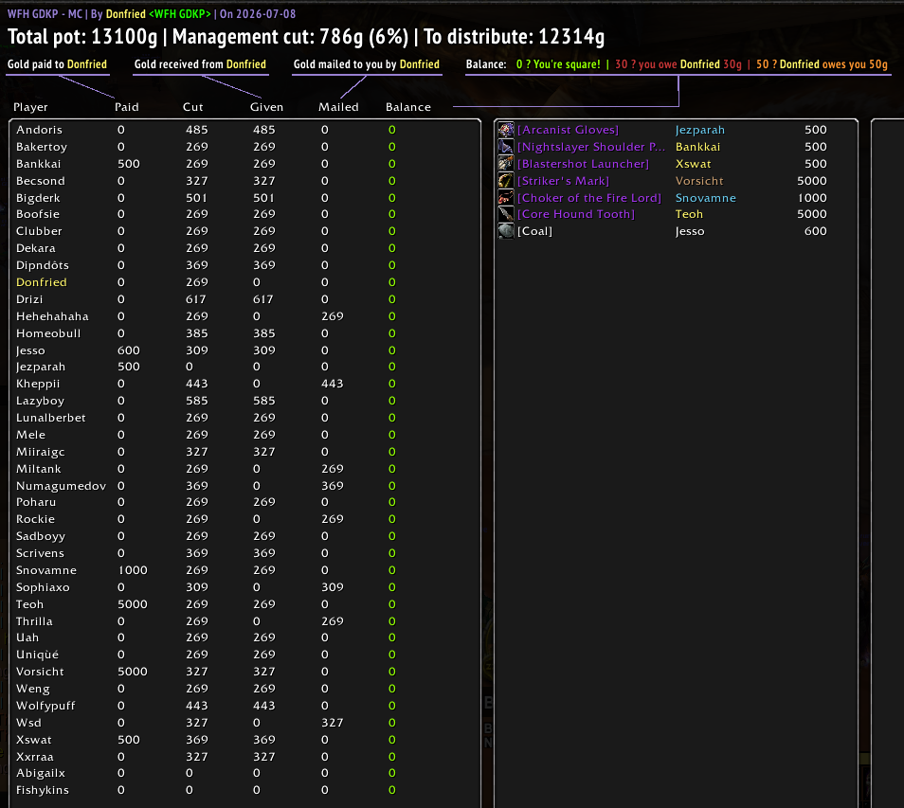Click the 617 cut value for Drizi
Screen dimensions: 904x808
[196, 299]
